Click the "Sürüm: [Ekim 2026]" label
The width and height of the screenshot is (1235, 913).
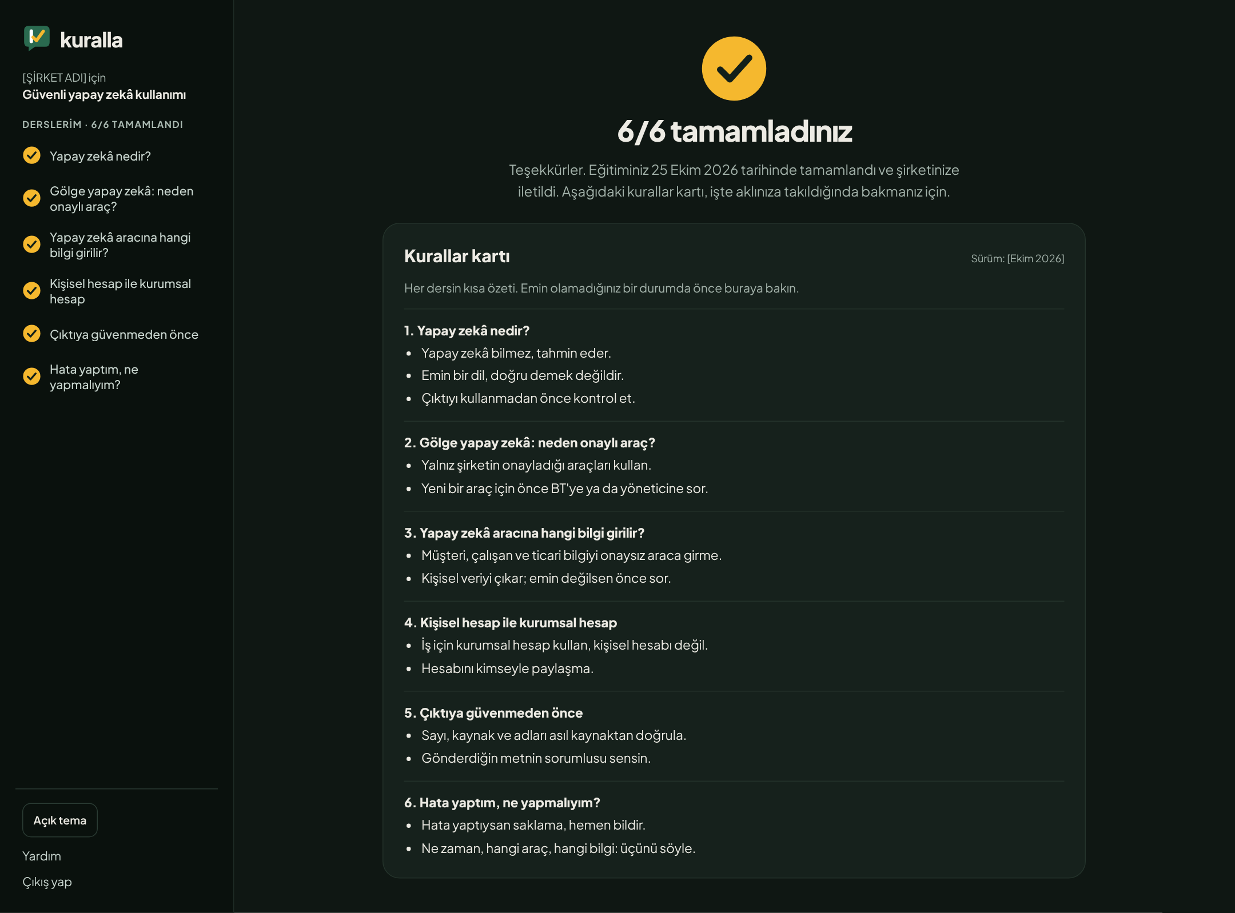click(1017, 258)
